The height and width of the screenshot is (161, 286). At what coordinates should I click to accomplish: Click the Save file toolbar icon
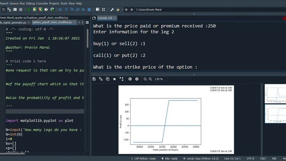pyautogui.click(x=4, y=9)
